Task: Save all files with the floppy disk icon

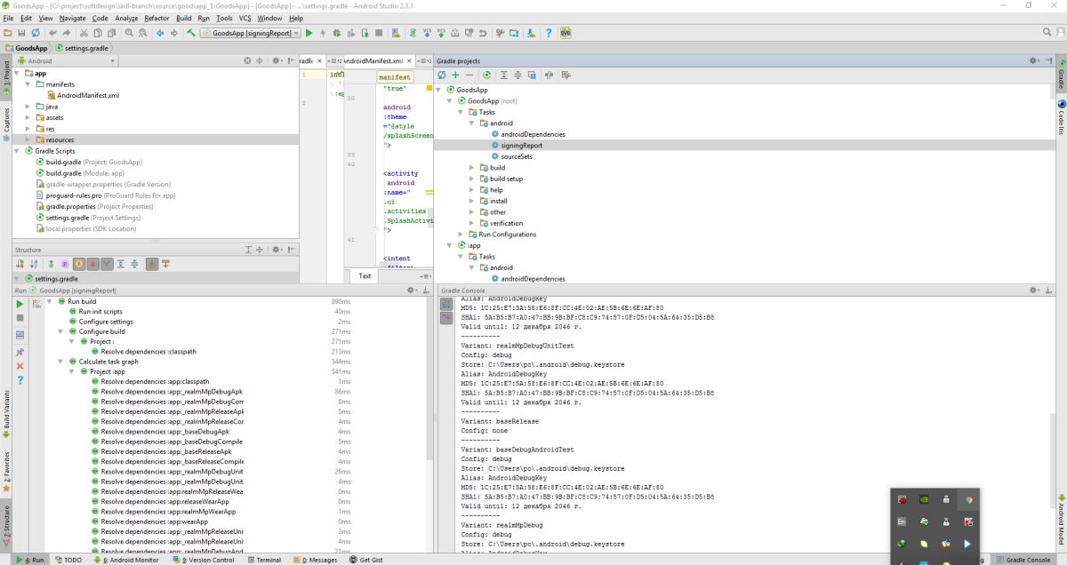Action: point(21,33)
